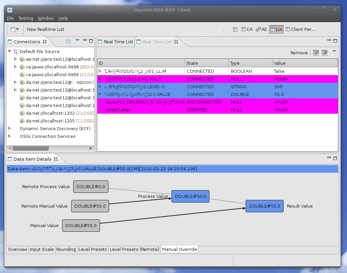This screenshot has height=273, width=347.
Task: Open the Testing menu
Action: [x=26, y=18]
